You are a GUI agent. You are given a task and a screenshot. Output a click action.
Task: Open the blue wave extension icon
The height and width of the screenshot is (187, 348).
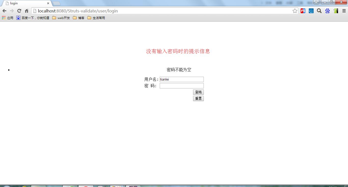click(x=311, y=11)
